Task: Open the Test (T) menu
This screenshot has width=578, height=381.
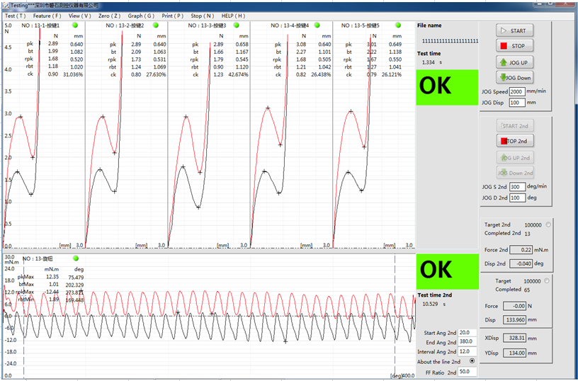Action: click(16, 15)
